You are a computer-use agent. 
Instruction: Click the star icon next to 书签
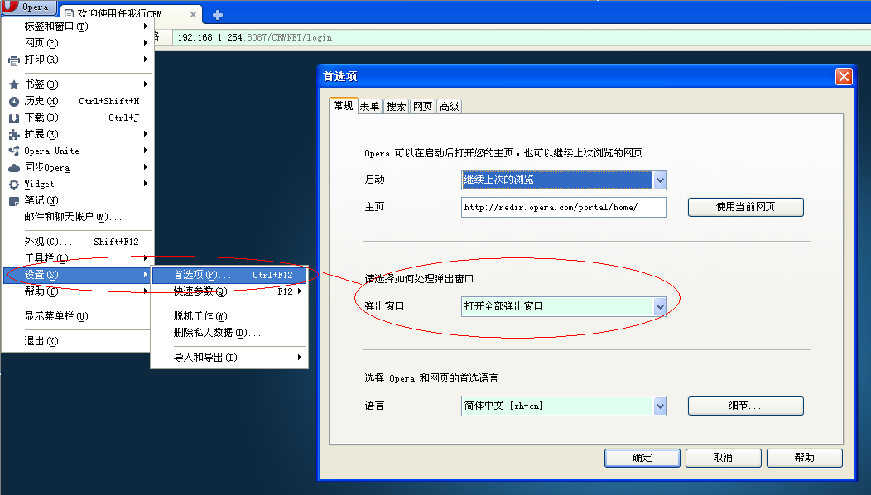[14, 84]
